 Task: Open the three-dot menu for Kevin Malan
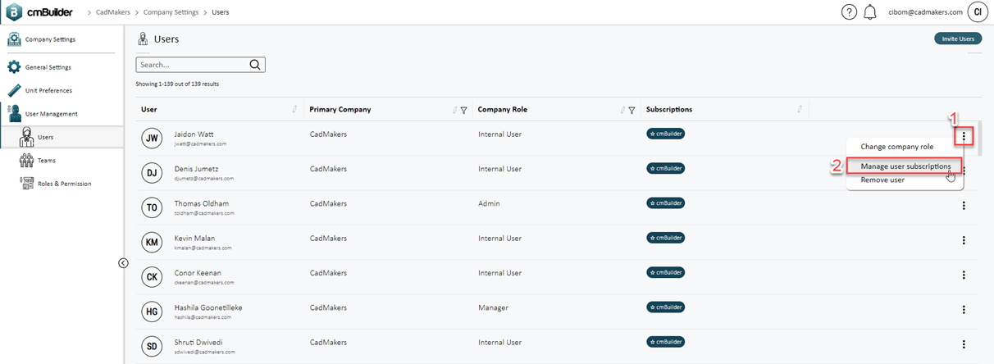pos(964,240)
